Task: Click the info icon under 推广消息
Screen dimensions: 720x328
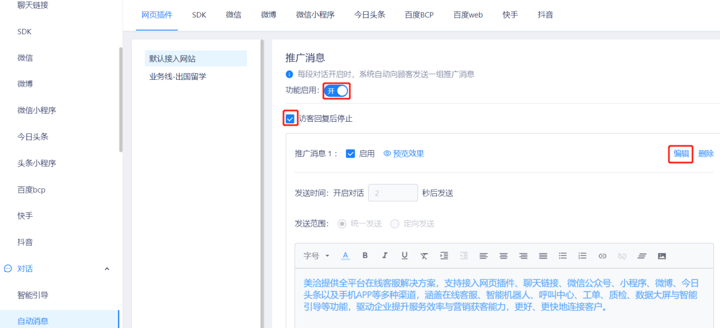Action: 289,74
